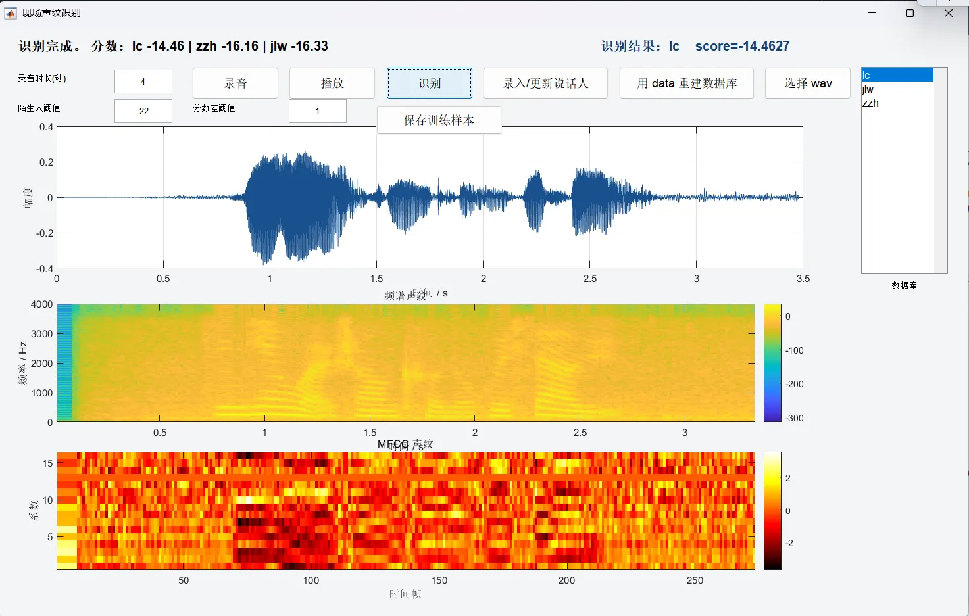
Task: Click the 陌生人阈值 label
Action: 39,108
